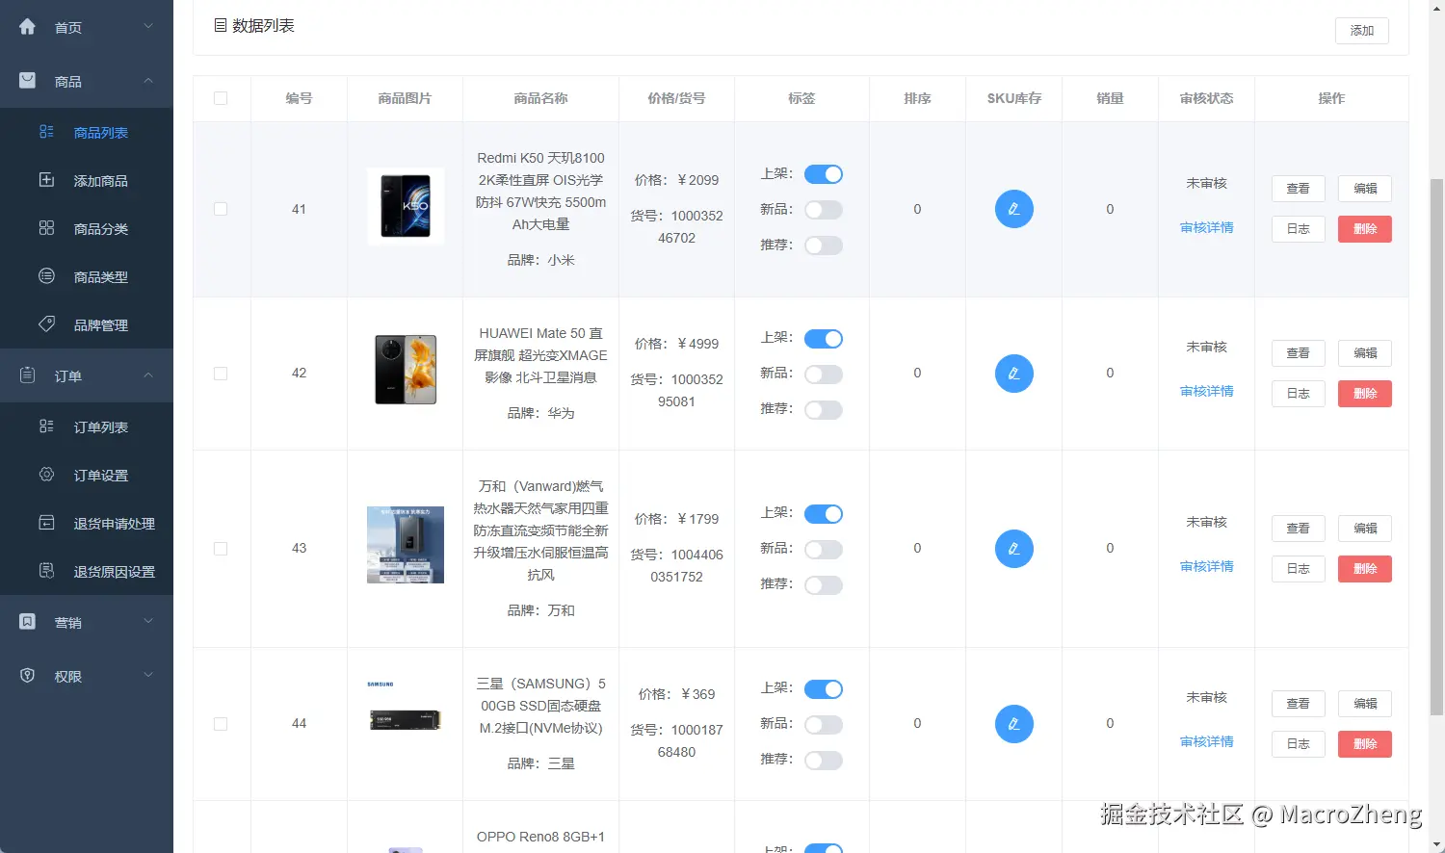The height and width of the screenshot is (853, 1445).
Task: Click 查看 for product 41
Action: click(x=1299, y=189)
